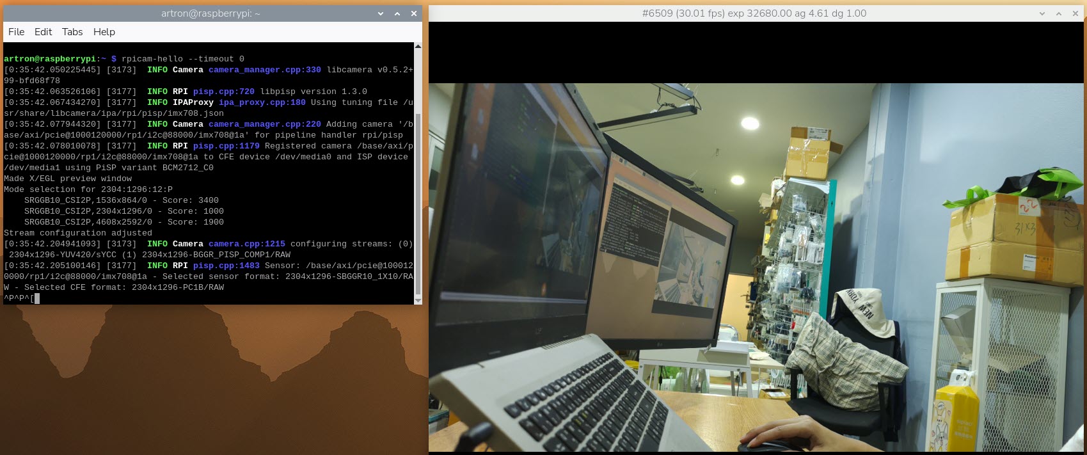
Task: Click the 'Stream configuration adjusted' terminal line
Action: (x=78, y=233)
